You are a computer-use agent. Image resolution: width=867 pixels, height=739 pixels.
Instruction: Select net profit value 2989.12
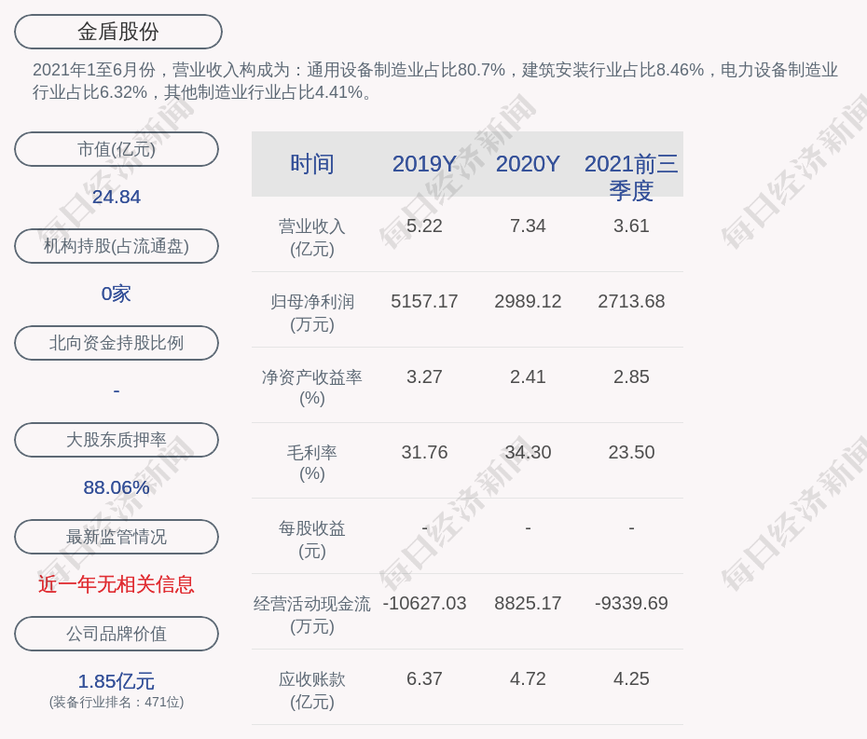528,301
